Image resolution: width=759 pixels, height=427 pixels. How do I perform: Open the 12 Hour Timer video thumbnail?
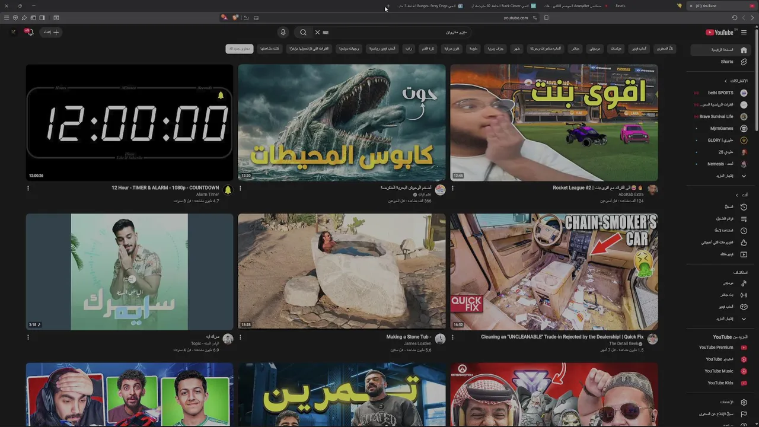129,122
